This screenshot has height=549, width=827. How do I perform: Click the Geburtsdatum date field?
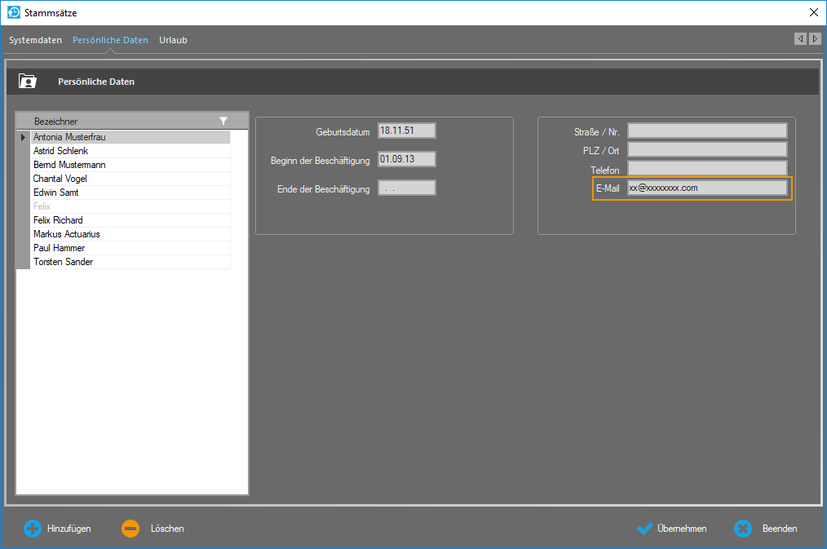click(x=407, y=131)
